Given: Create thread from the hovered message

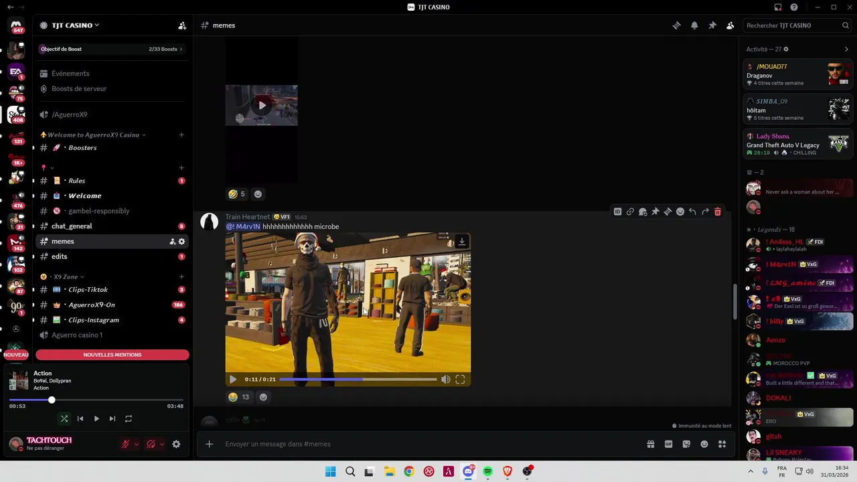Looking at the screenshot, I should pos(668,212).
